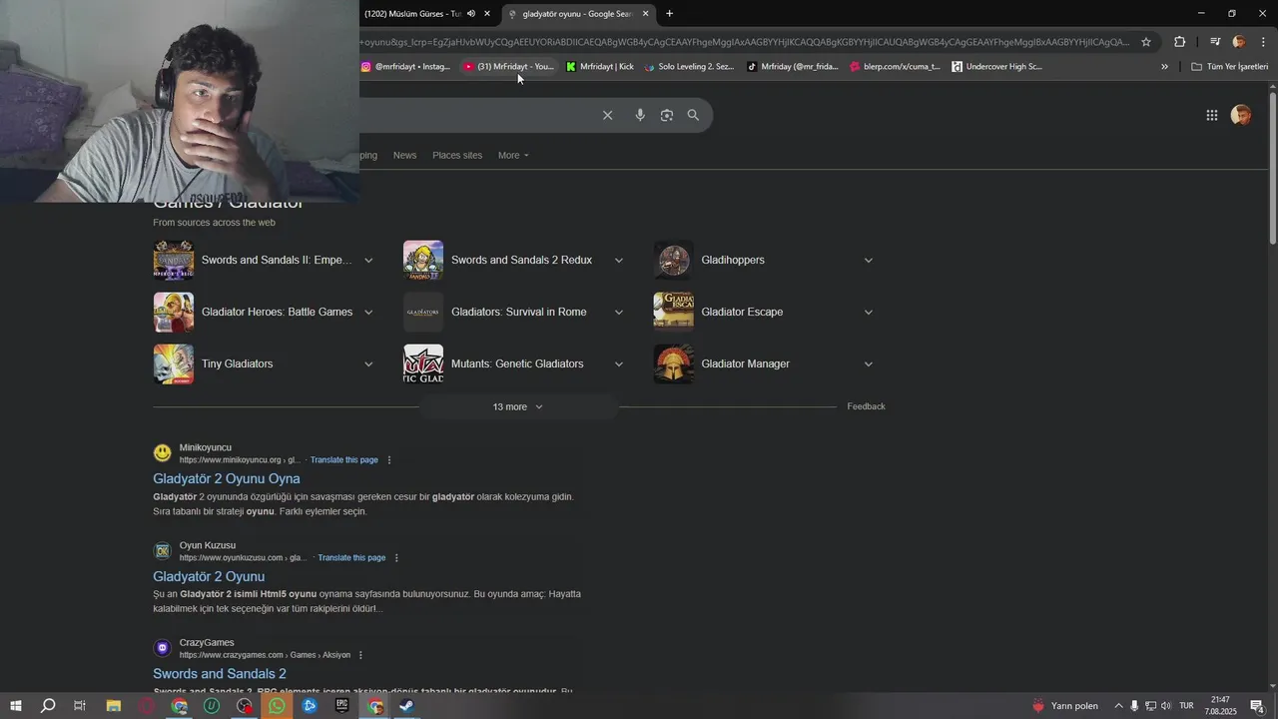
Task: Open more options for Minikoyuncu result
Action: [389, 460]
